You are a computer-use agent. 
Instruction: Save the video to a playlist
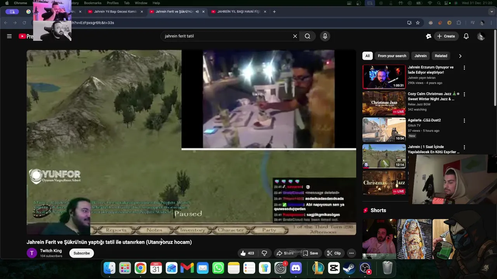[310, 253]
